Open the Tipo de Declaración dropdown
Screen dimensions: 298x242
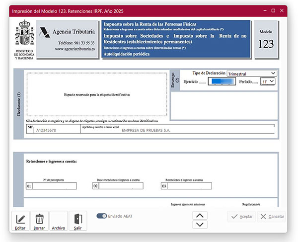click(251, 74)
